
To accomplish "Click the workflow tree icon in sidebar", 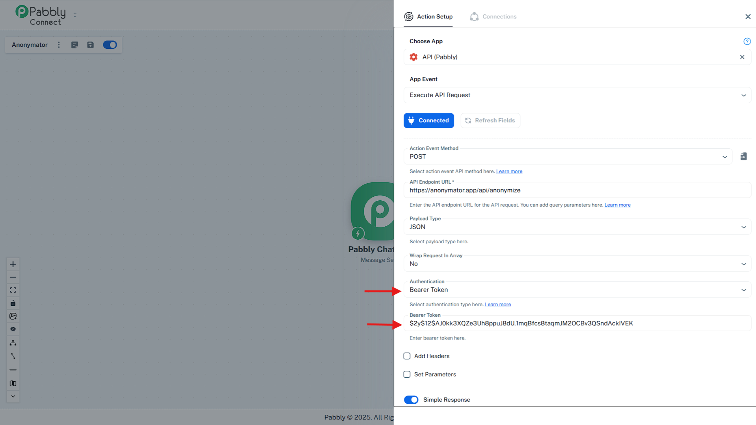I will 13,342.
